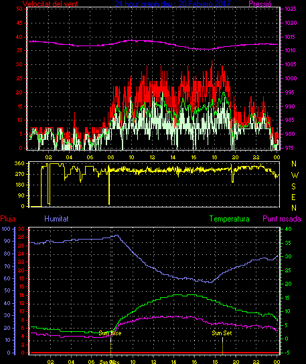Click the red "26" rain axis value
Viewport: 306px width, 364px height.
(21, 246)
